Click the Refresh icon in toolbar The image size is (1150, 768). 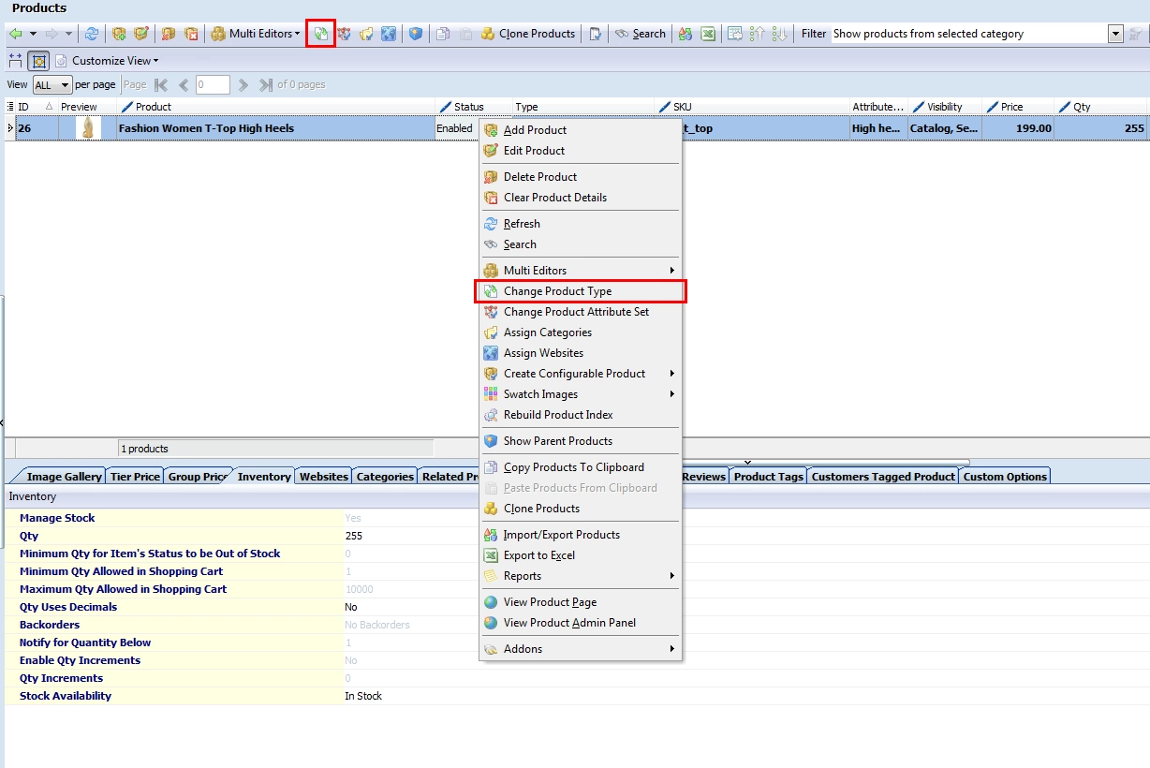tap(92, 34)
